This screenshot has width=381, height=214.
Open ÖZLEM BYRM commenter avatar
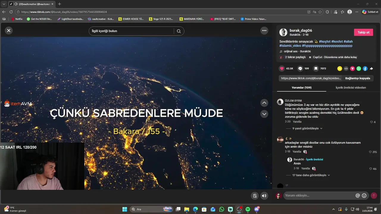(280, 102)
